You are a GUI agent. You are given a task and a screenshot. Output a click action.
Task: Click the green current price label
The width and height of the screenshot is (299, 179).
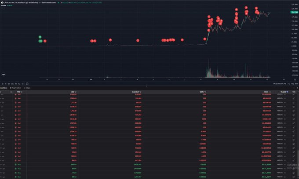[294, 12]
